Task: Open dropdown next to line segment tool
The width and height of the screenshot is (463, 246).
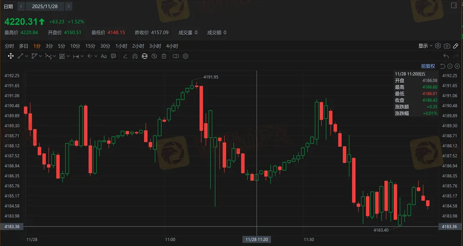Action: pos(27,56)
